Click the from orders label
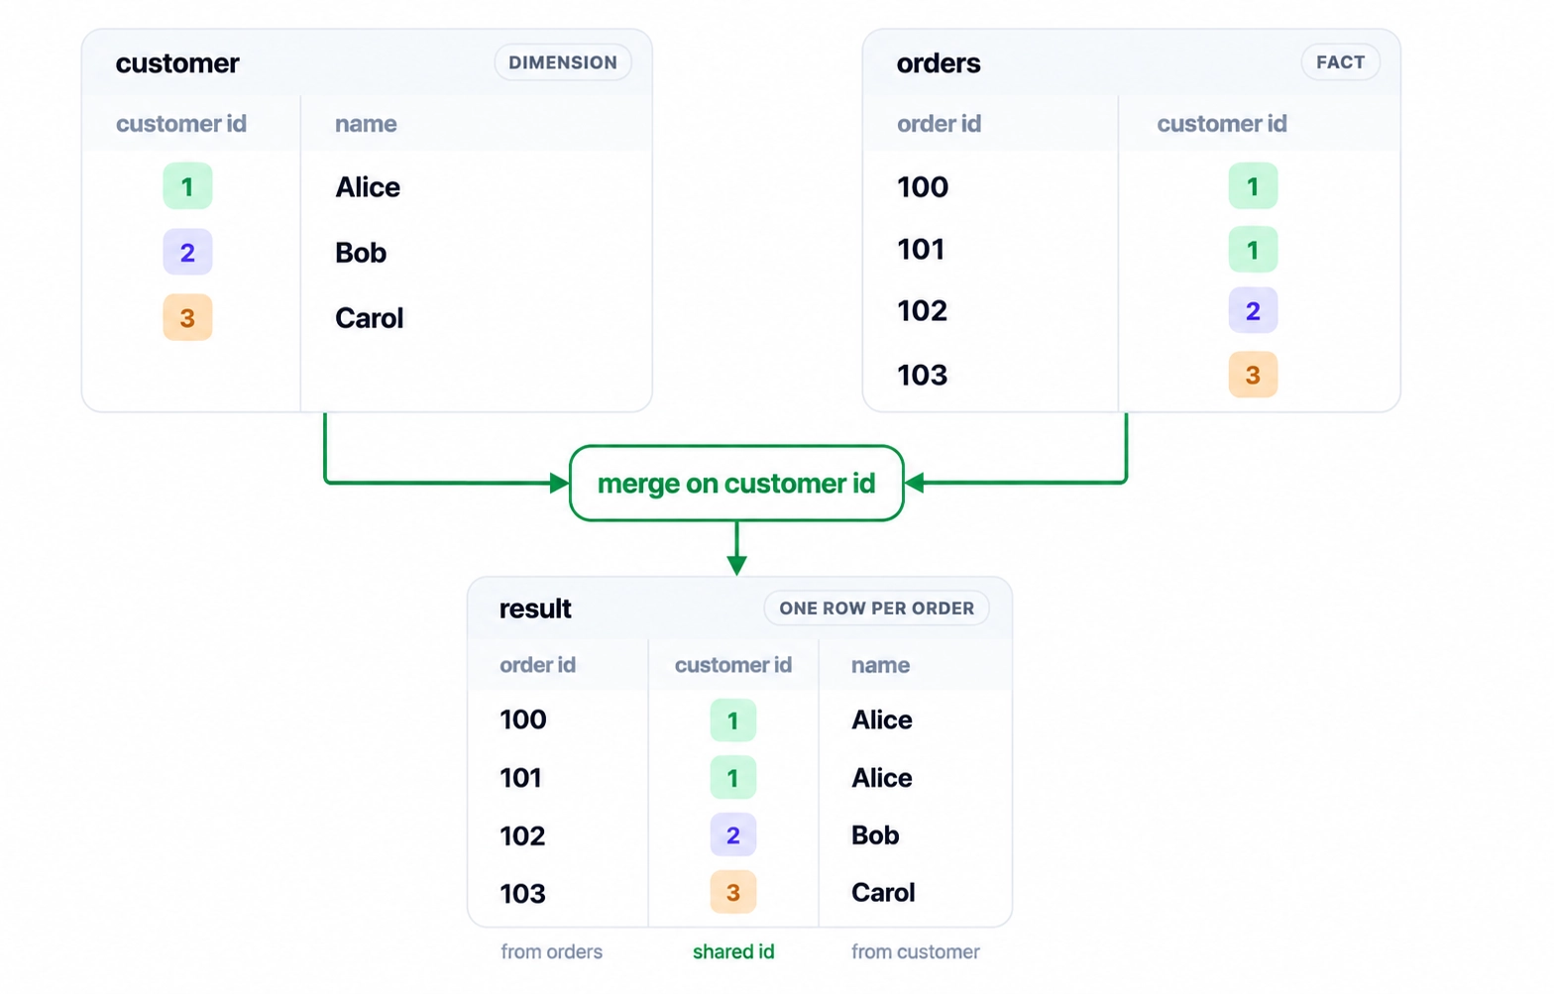This screenshot has width=1554, height=994. tap(551, 951)
